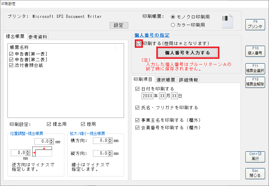Click 個人番号を入力する button
The height and width of the screenshot is (186, 269).
pyautogui.click(x=187, y=53)
